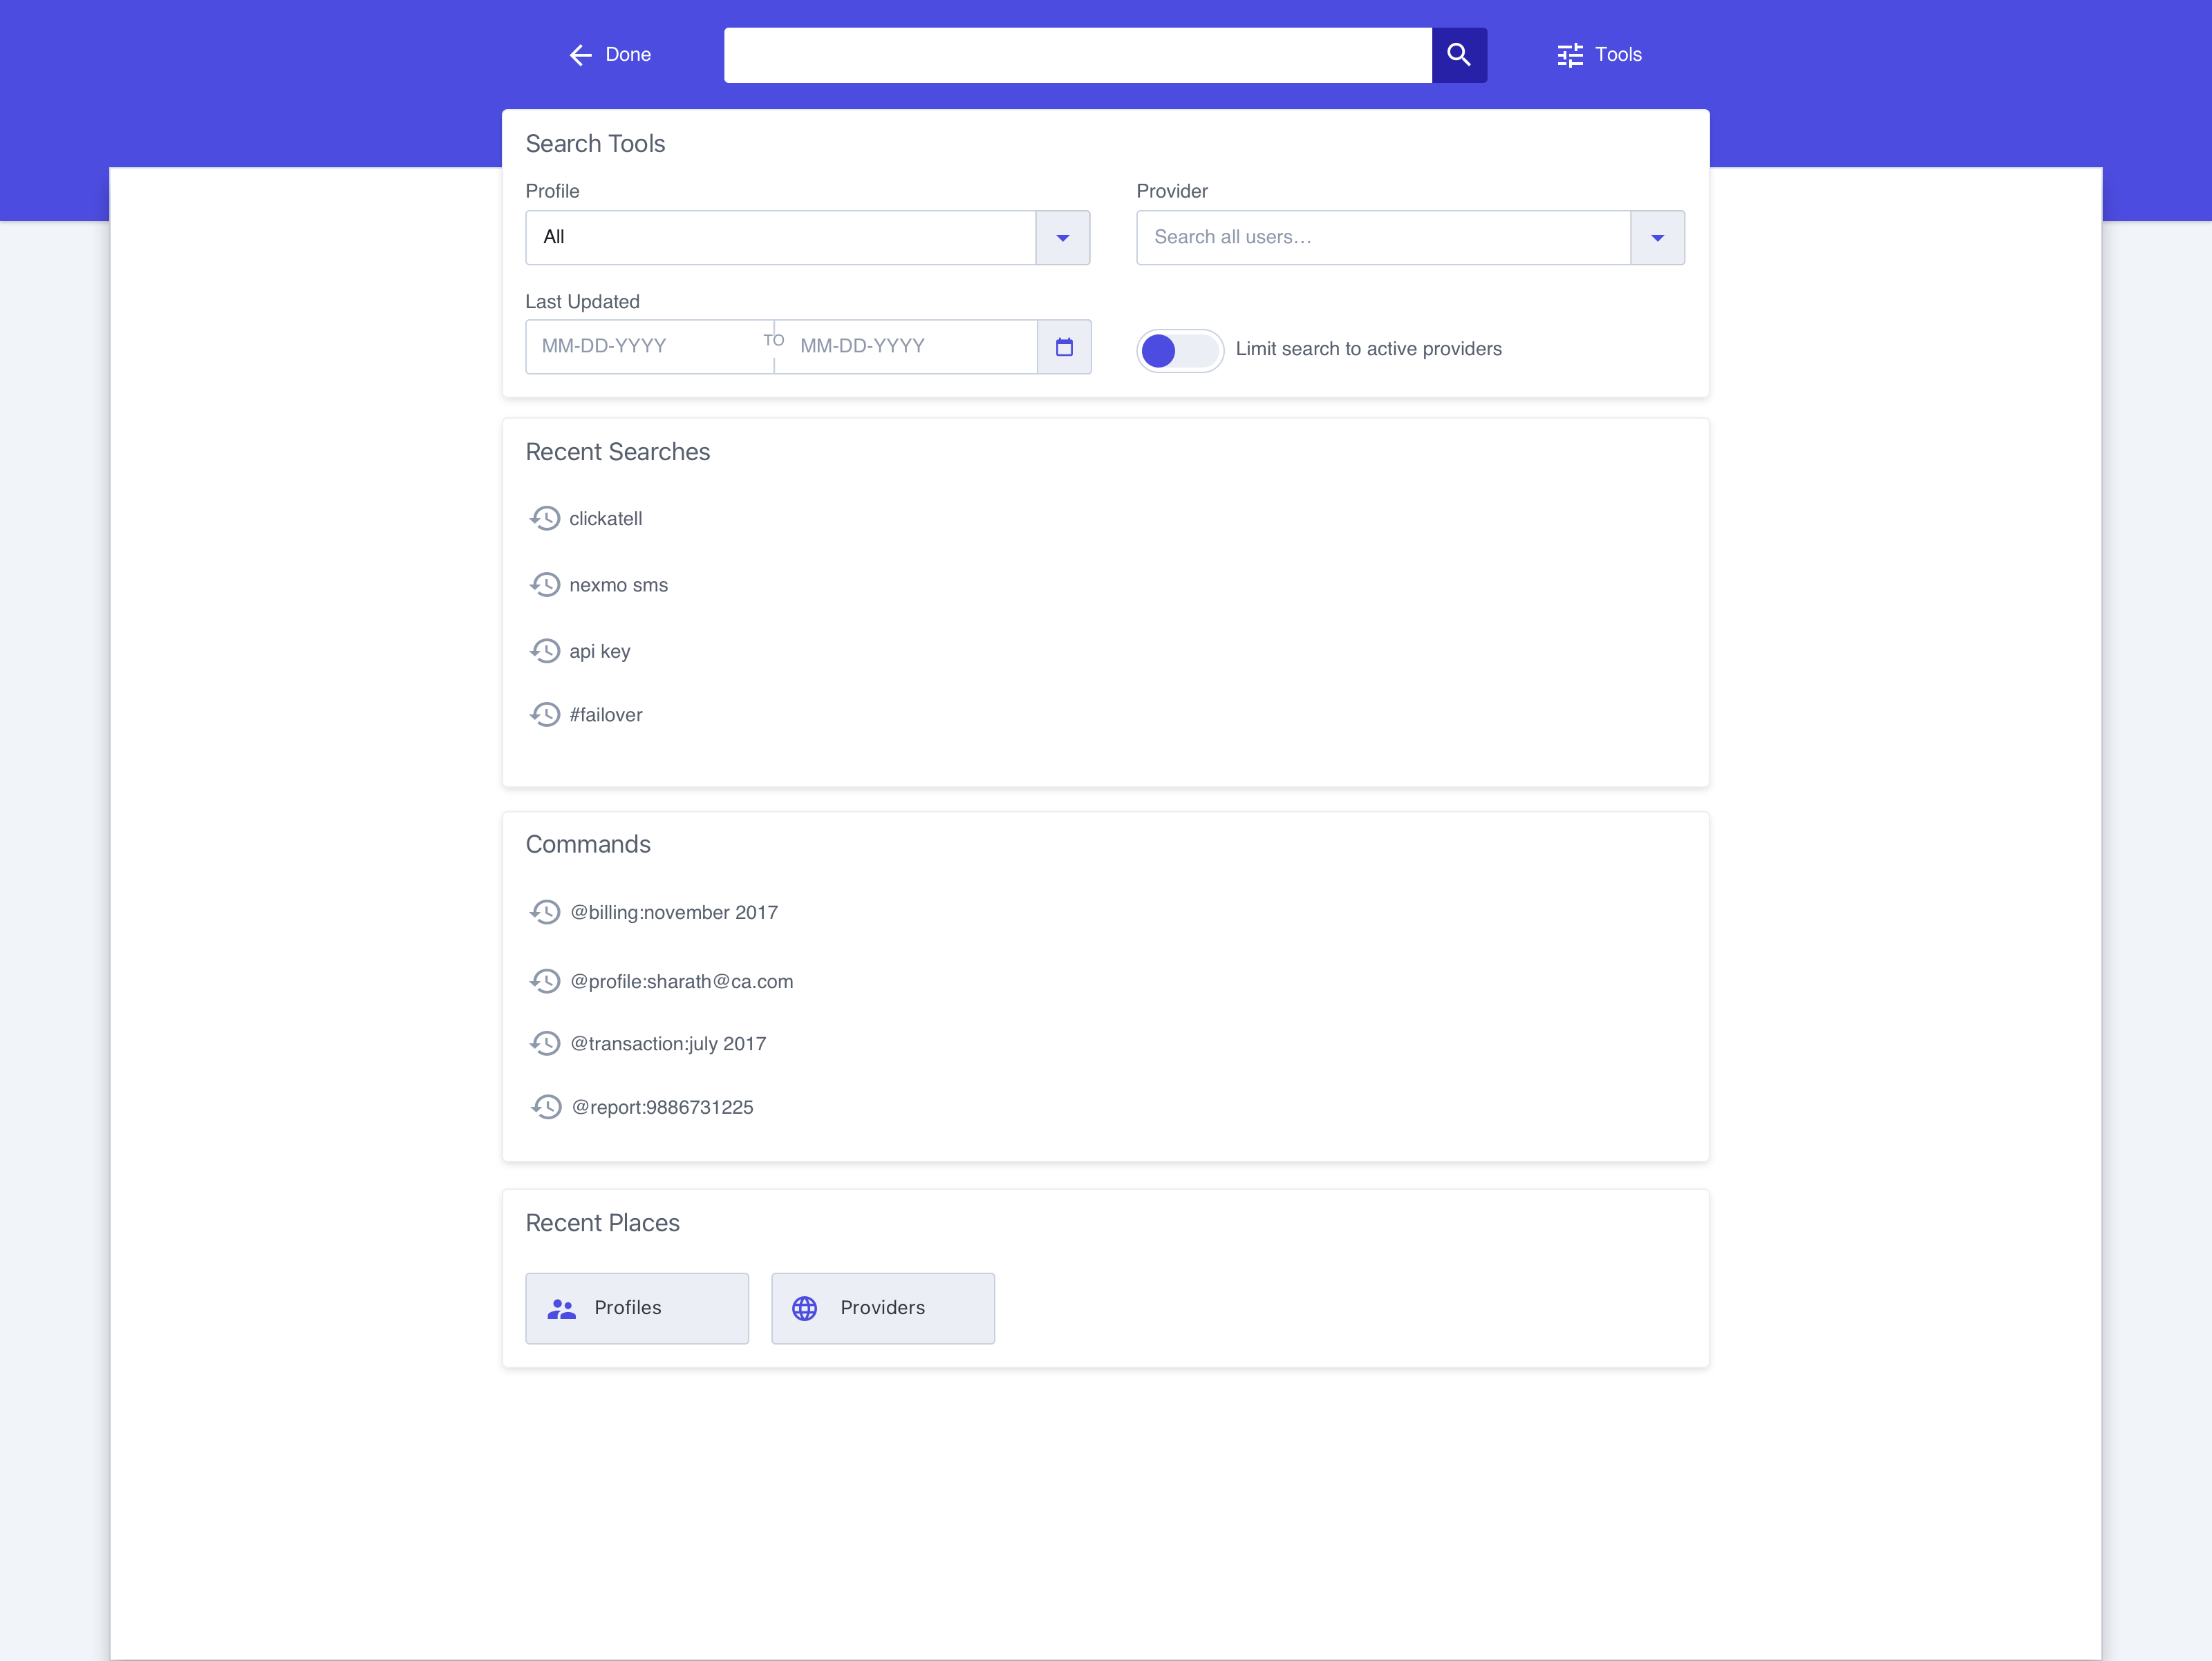Click the search magnifier icon
The height and width of the screenshot is (1661, 2212).
1459,55
